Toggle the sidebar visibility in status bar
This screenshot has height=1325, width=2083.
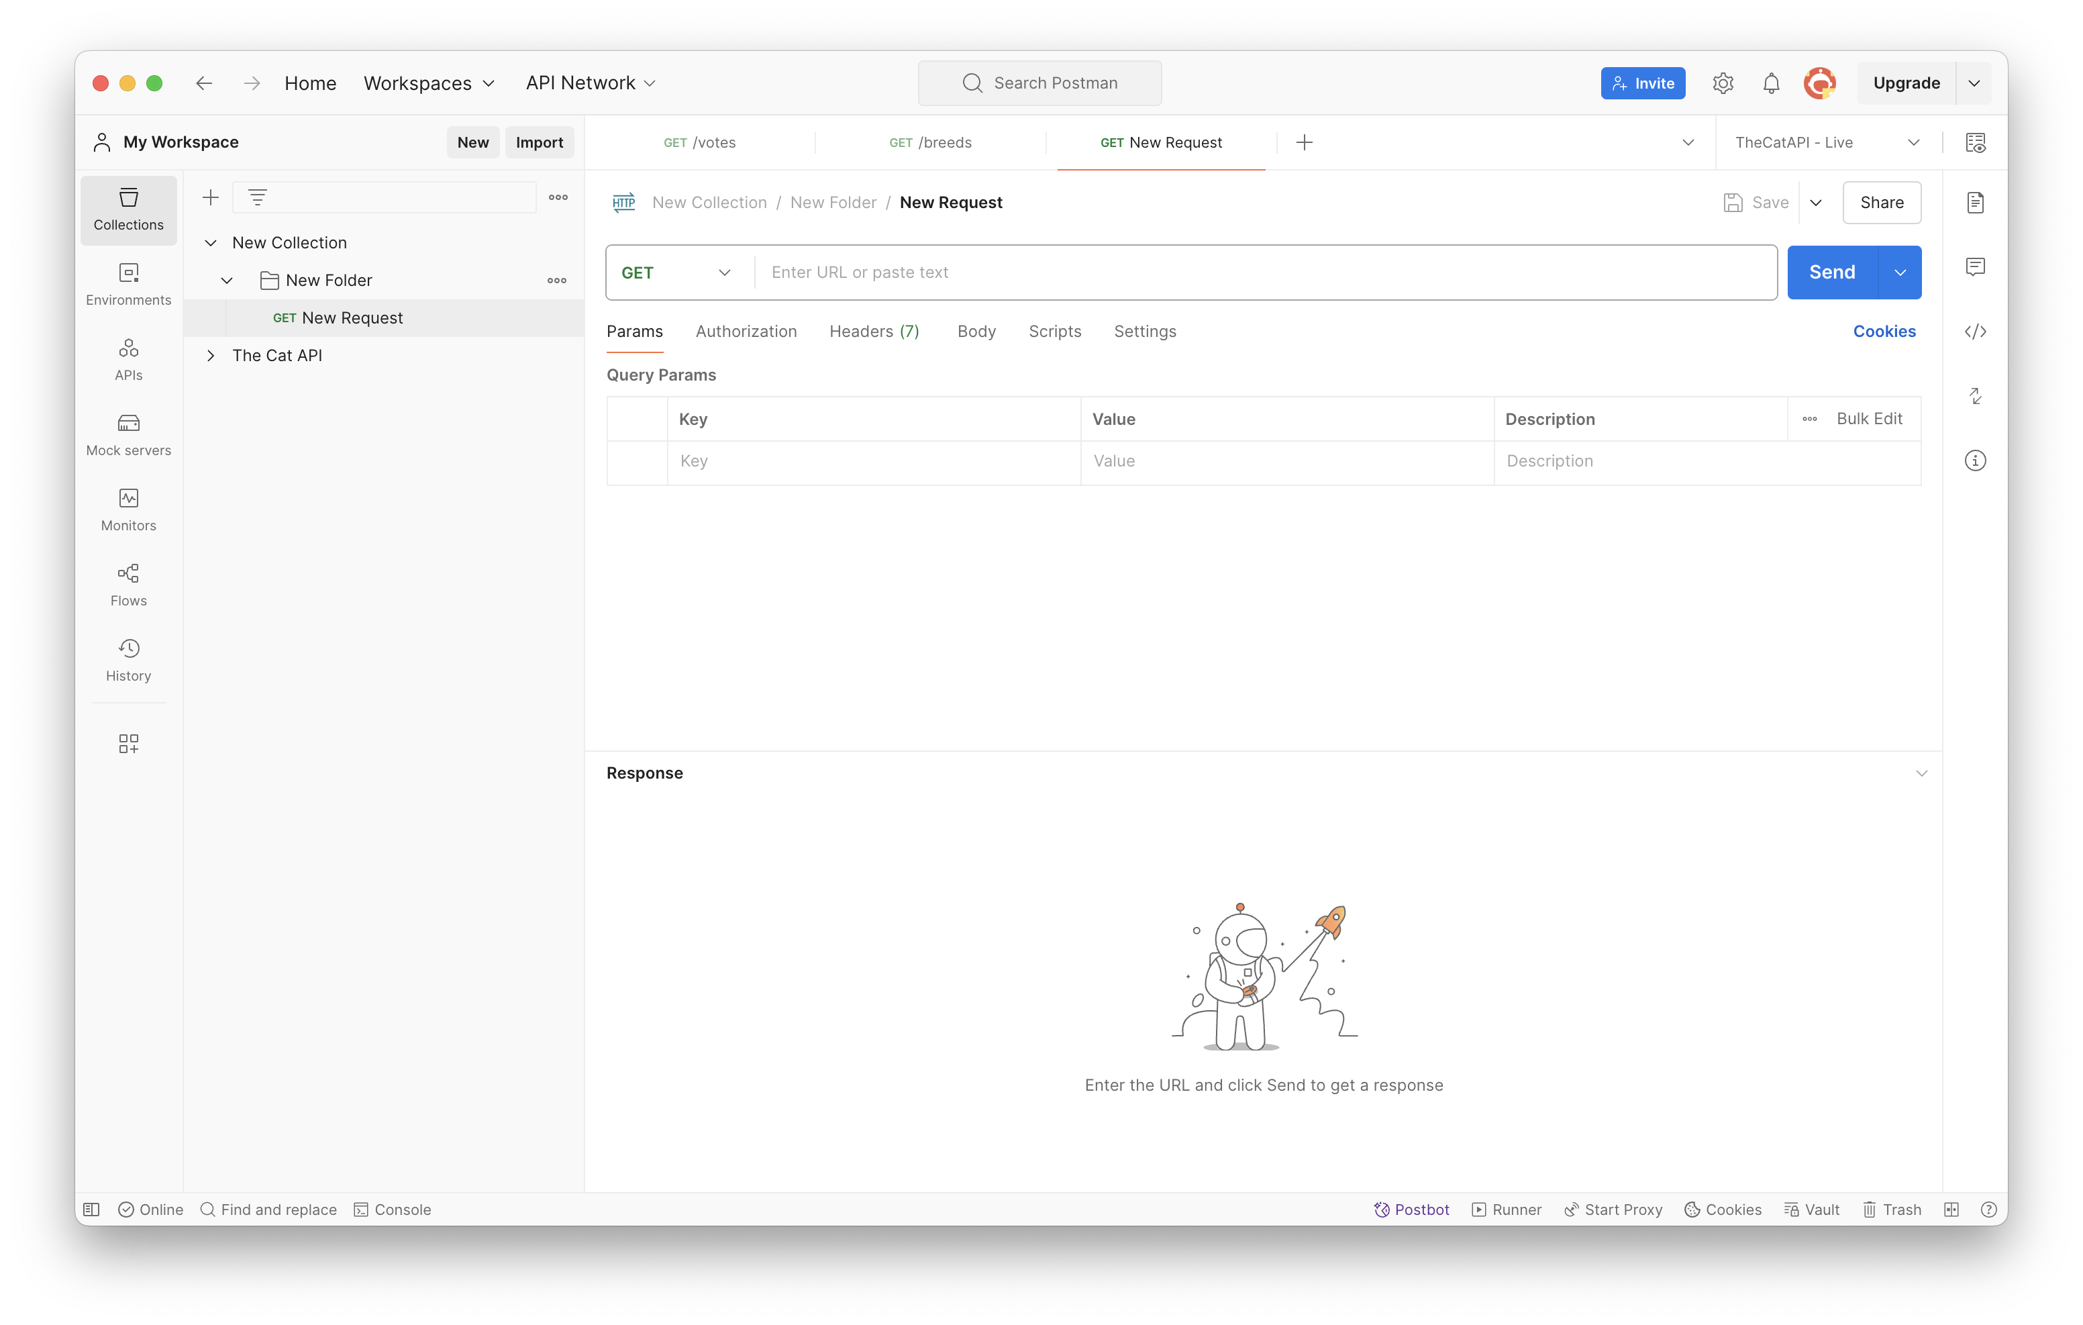click(x=92, y=1209)
